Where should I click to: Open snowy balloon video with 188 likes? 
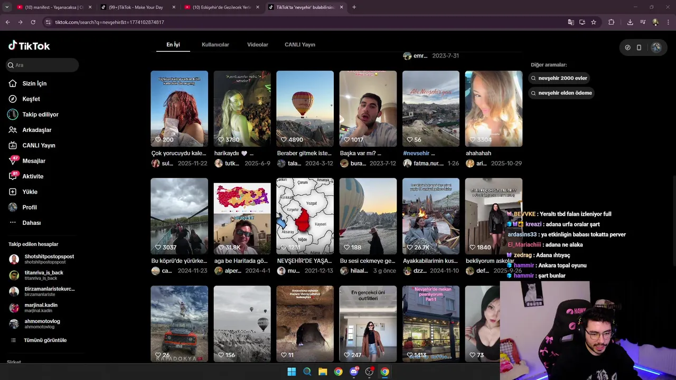tap(368, 216)
